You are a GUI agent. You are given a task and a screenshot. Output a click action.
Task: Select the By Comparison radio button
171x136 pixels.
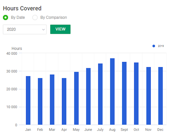click(x=35, y=18)
